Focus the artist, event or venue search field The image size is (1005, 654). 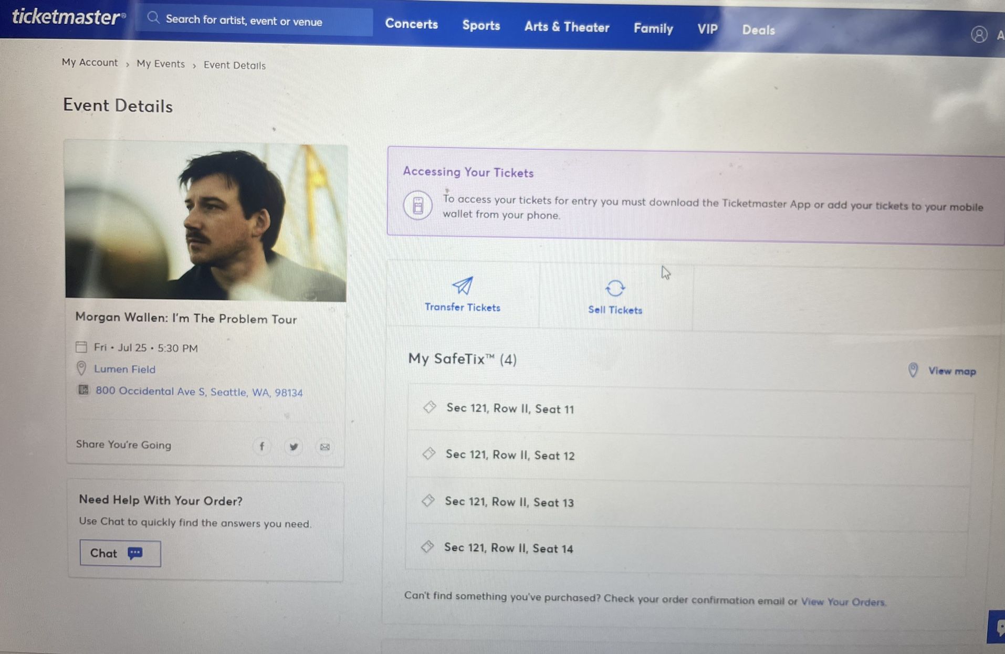tap(255, 21)
